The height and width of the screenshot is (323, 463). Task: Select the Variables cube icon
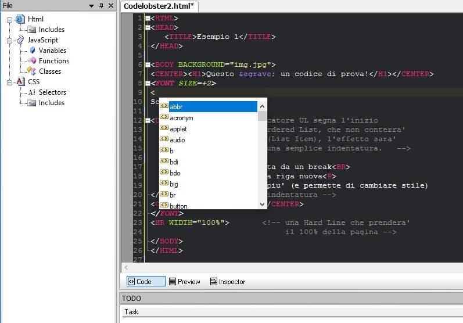(x=33, y=51)
